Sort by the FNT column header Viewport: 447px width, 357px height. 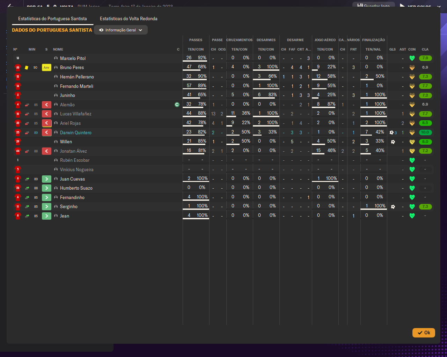[353, 50]
